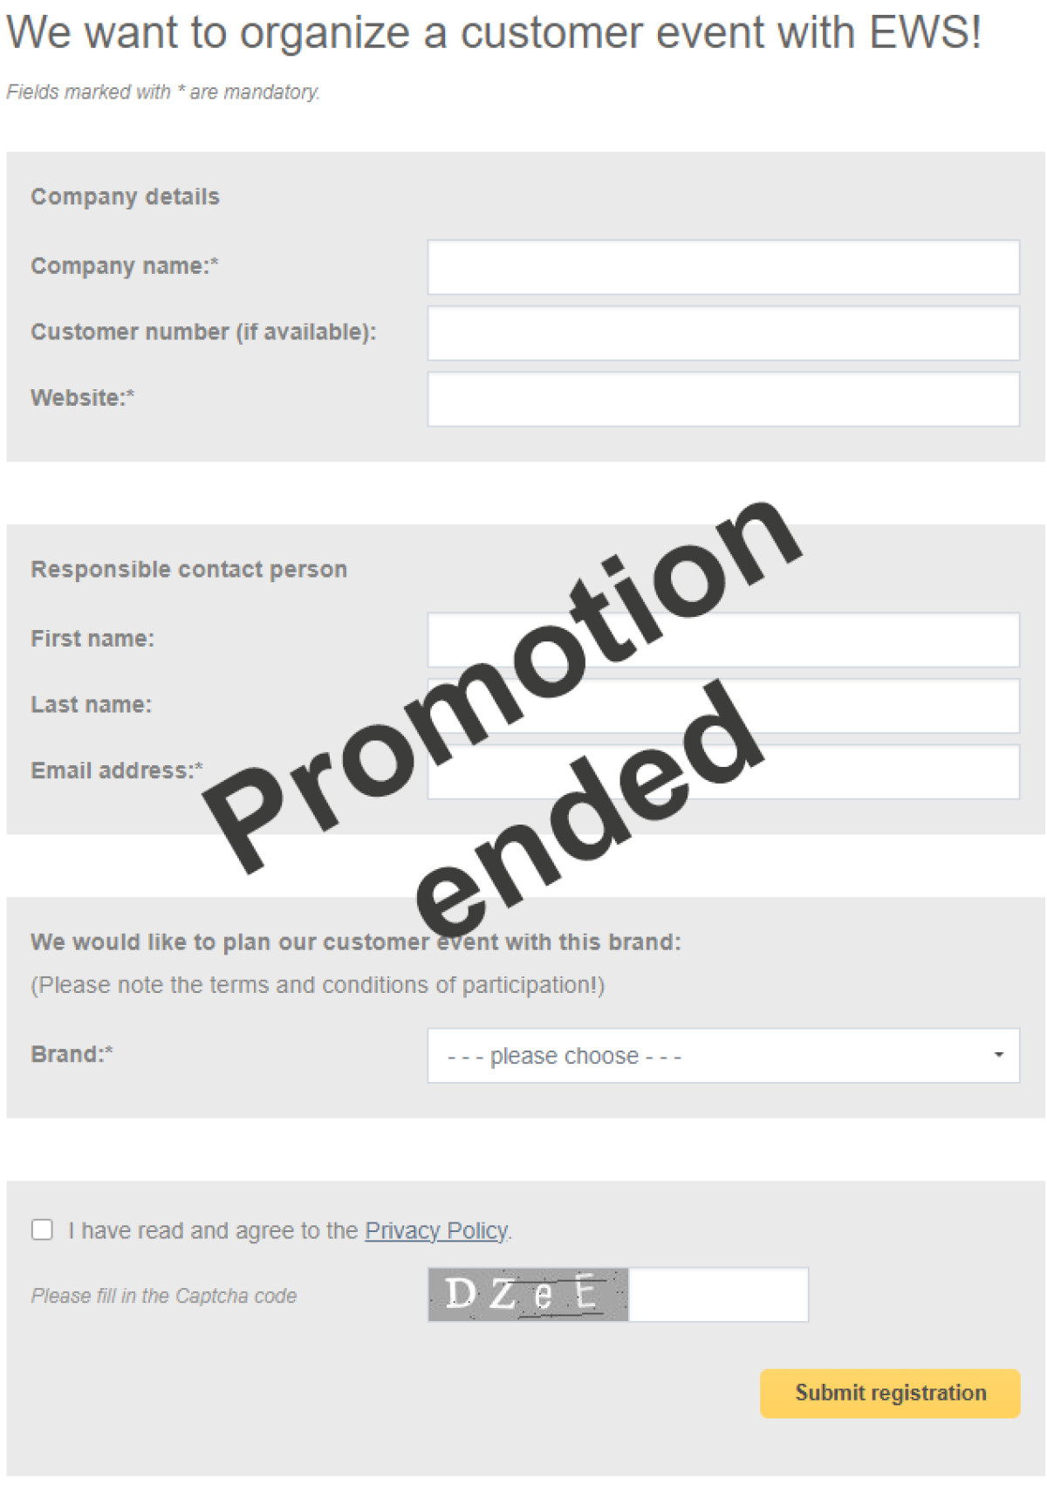Tick the Privacy Policy agreement checkbox

pyautogui.click(x=42, y=1229)
